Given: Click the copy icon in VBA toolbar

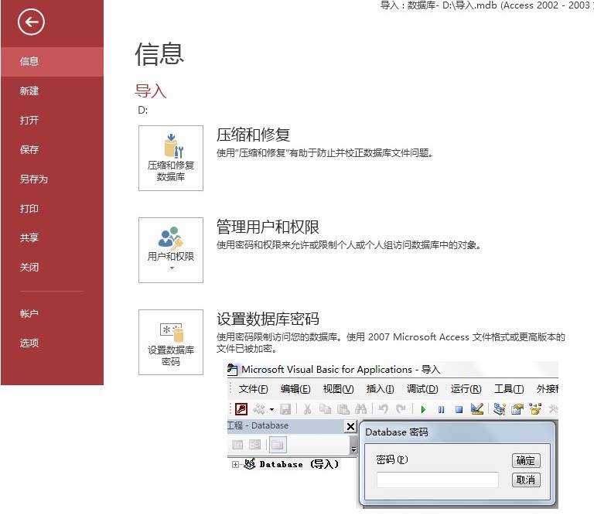Looking at the screenshot, I should [325, 409].
